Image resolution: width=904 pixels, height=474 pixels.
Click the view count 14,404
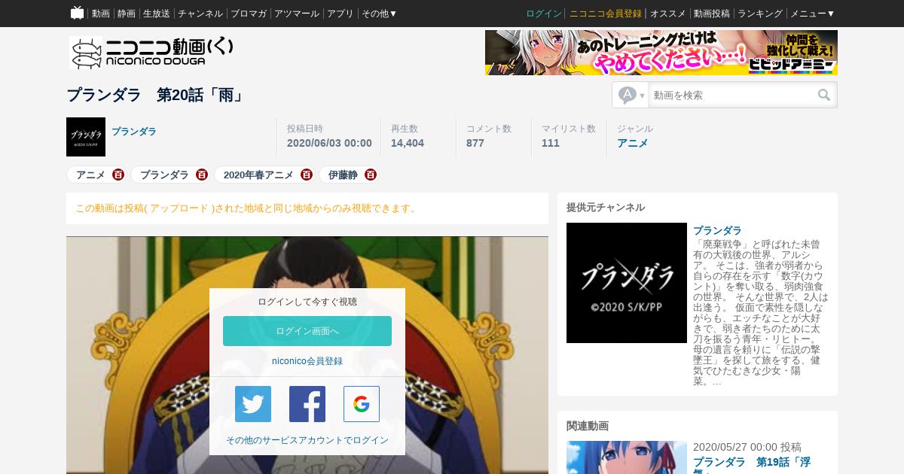pyautogui.click(x=408, y=143)
